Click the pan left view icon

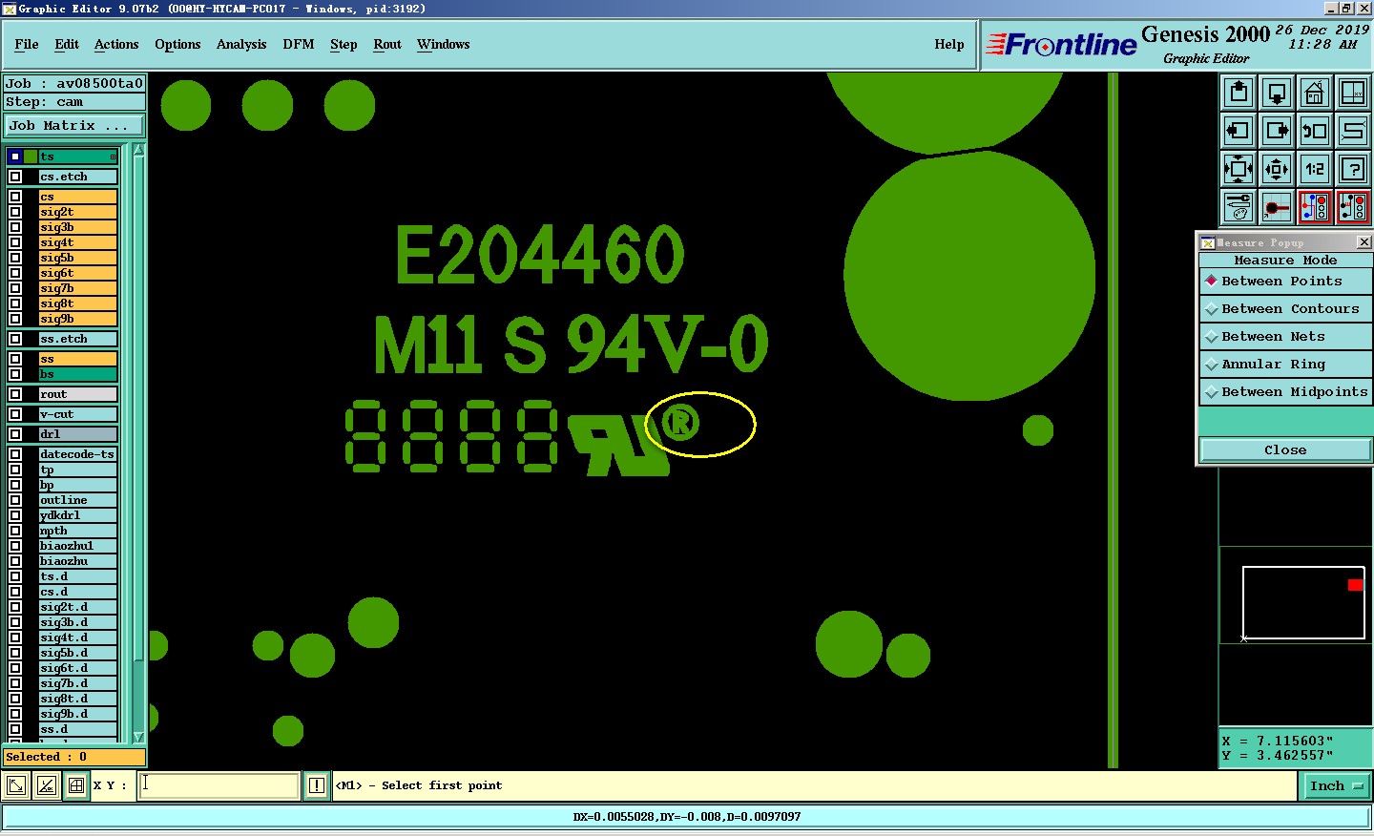[x=1239, y=131]
